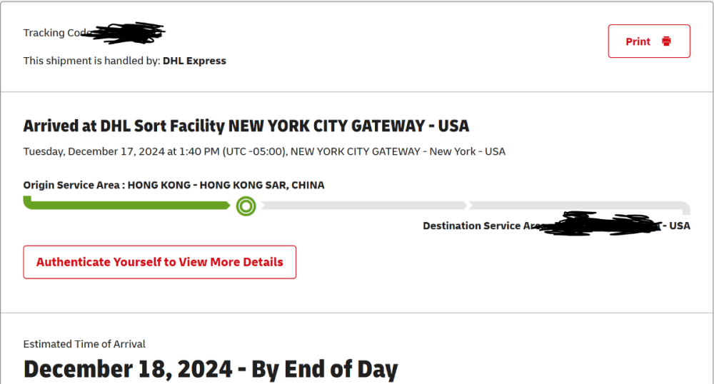Viewport: 714px width, 384px height.
Task: Click the red printer icon
Action: tap(666, 41)
